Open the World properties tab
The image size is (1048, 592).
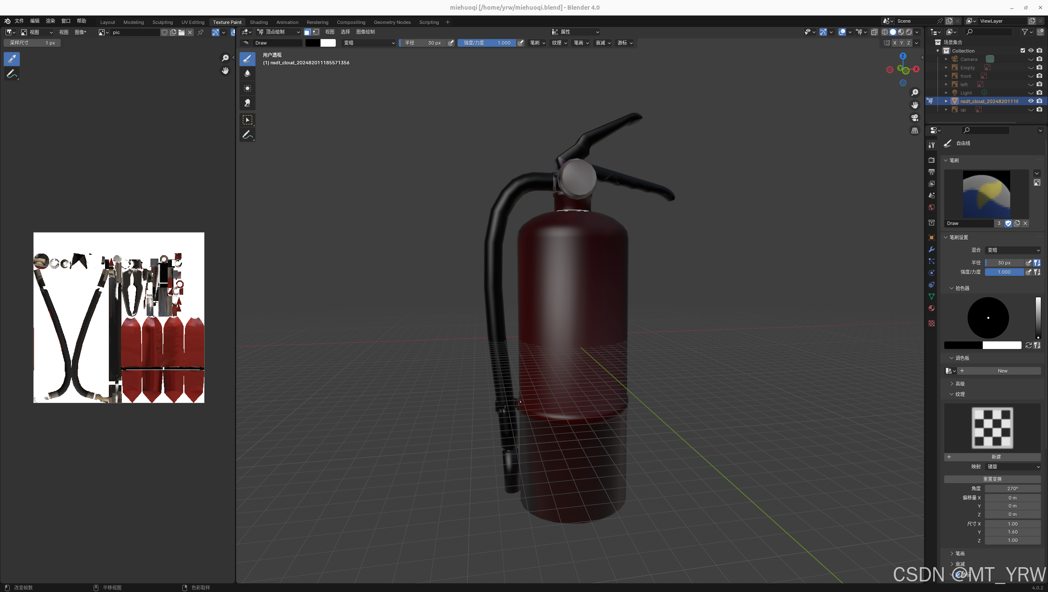[932, 207]
